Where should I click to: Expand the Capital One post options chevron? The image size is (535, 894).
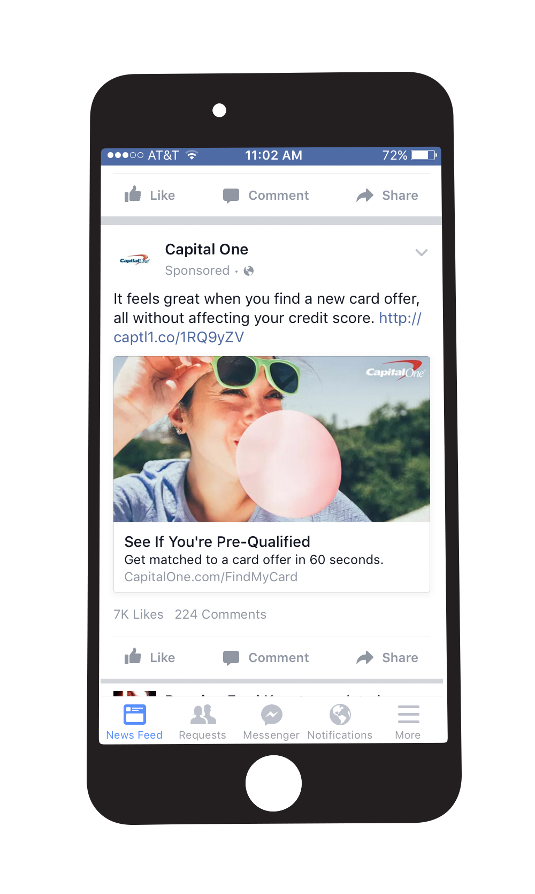[x=422, y=252]
